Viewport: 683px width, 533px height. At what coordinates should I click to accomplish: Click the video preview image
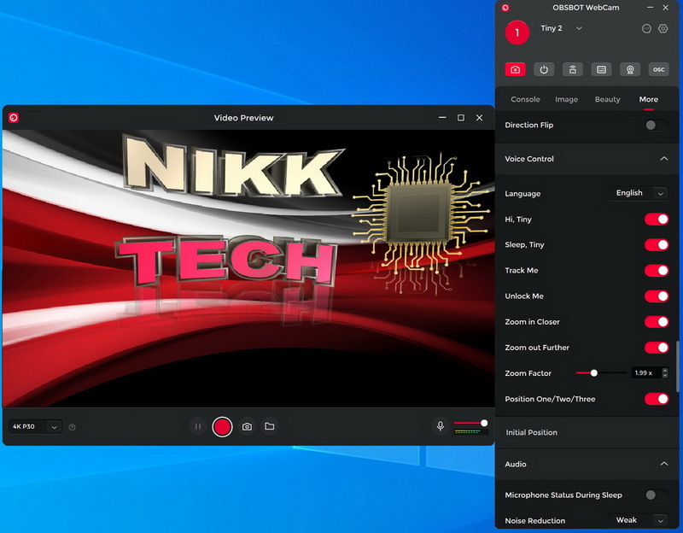pos(248,268)
